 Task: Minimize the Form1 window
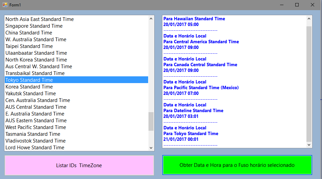coord(282,5)
